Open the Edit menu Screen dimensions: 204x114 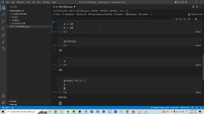pos(13,2)
